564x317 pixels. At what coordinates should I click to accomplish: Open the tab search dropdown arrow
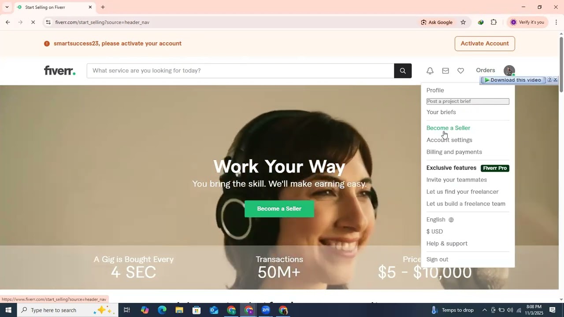click(7, 7)
